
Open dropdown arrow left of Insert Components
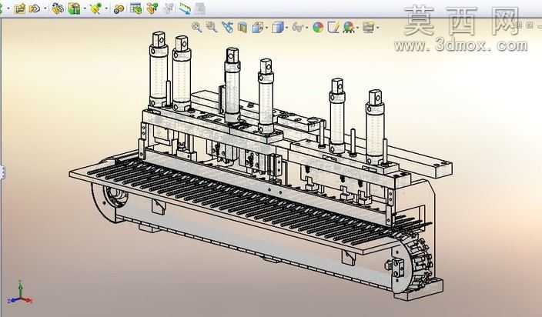pyautogui.click(x=8, y=8)
